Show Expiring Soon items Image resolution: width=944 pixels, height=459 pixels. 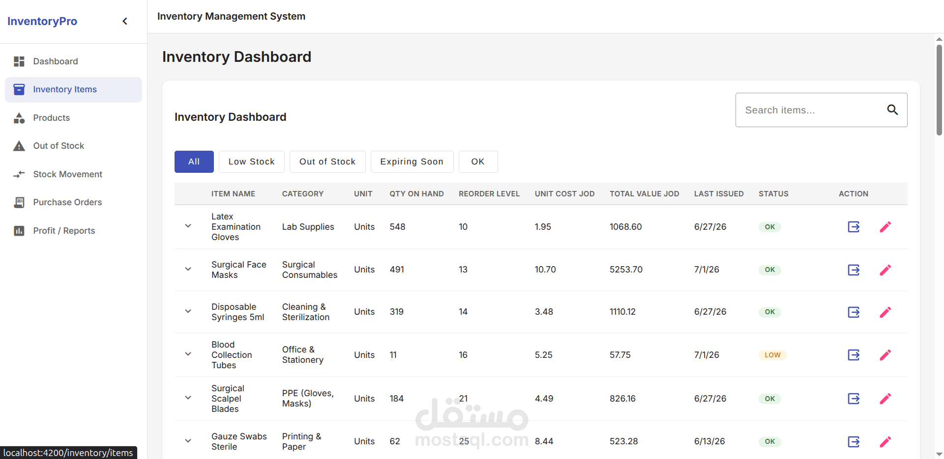[412, 162]
